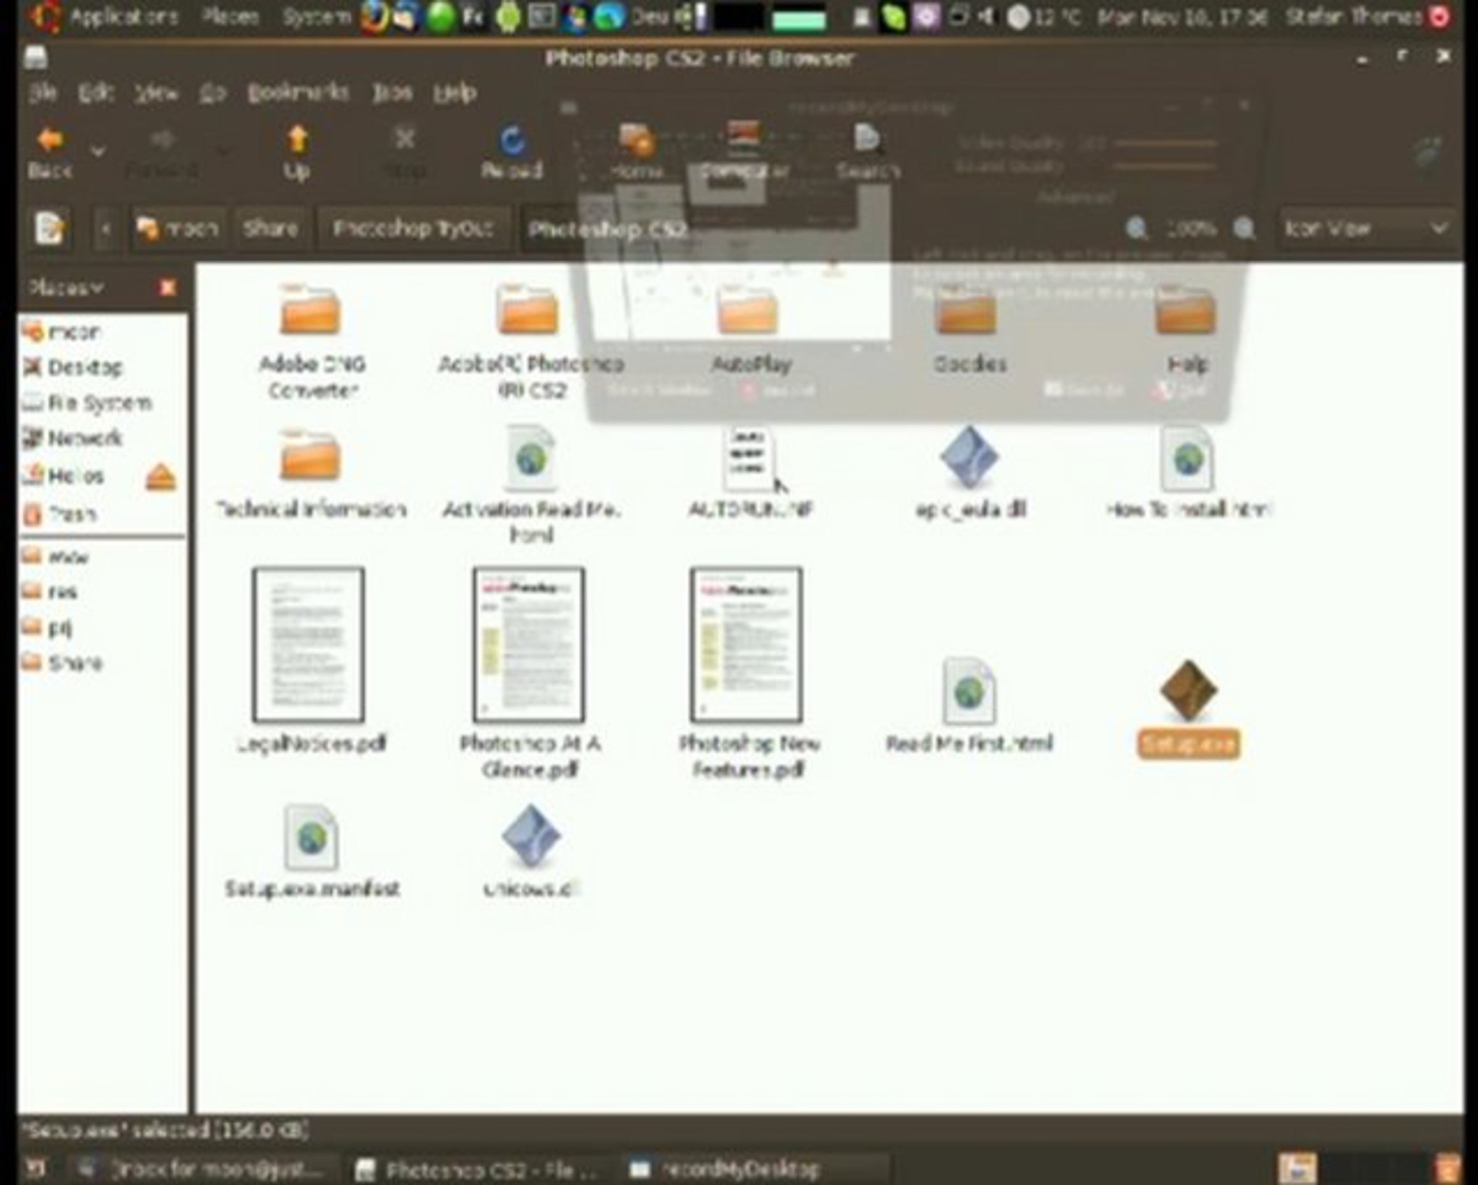Go up one folder level
This screenshot has height=1185, width=1478.
point(297,152)
